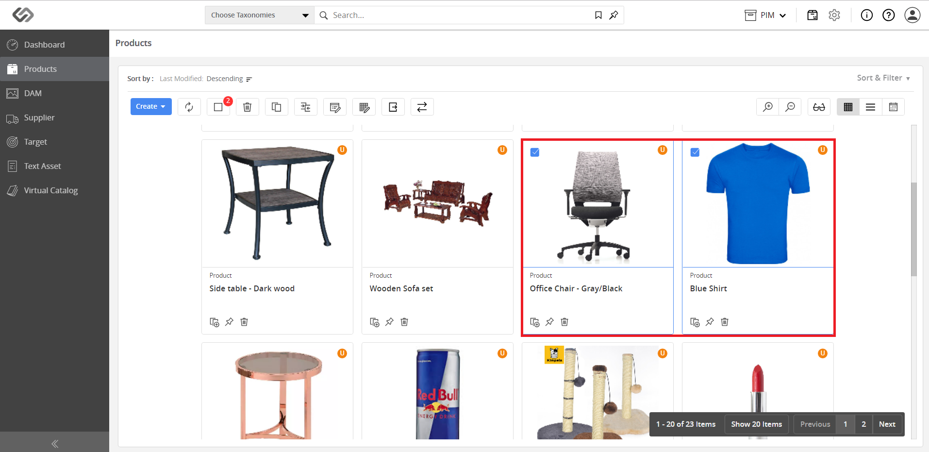Screen dimensions: 929x452
Task: Uncheck the Office Chair checkbox
Action: 535,152
